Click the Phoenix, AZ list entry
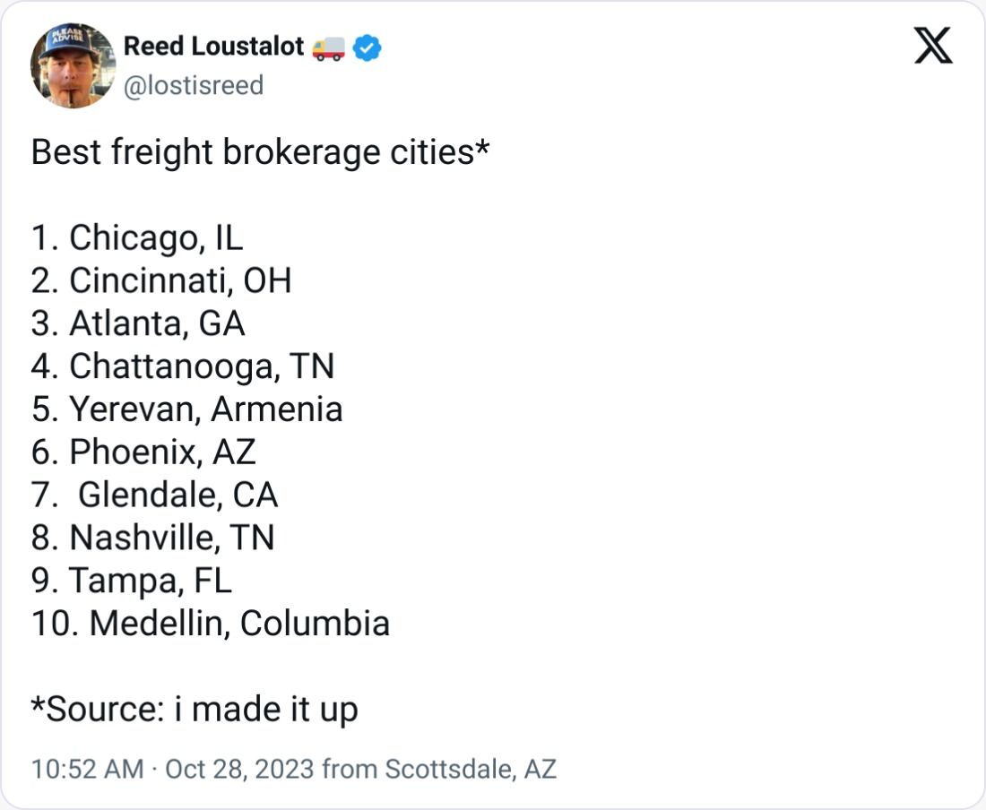This screenshot has width=986, height=810. [x=143, y=452]
